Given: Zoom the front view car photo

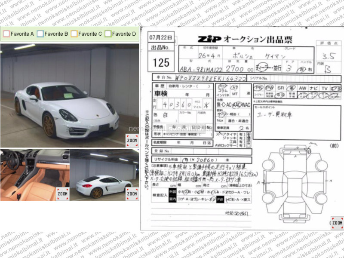Looking at the screenshot, I should [132, 141].
